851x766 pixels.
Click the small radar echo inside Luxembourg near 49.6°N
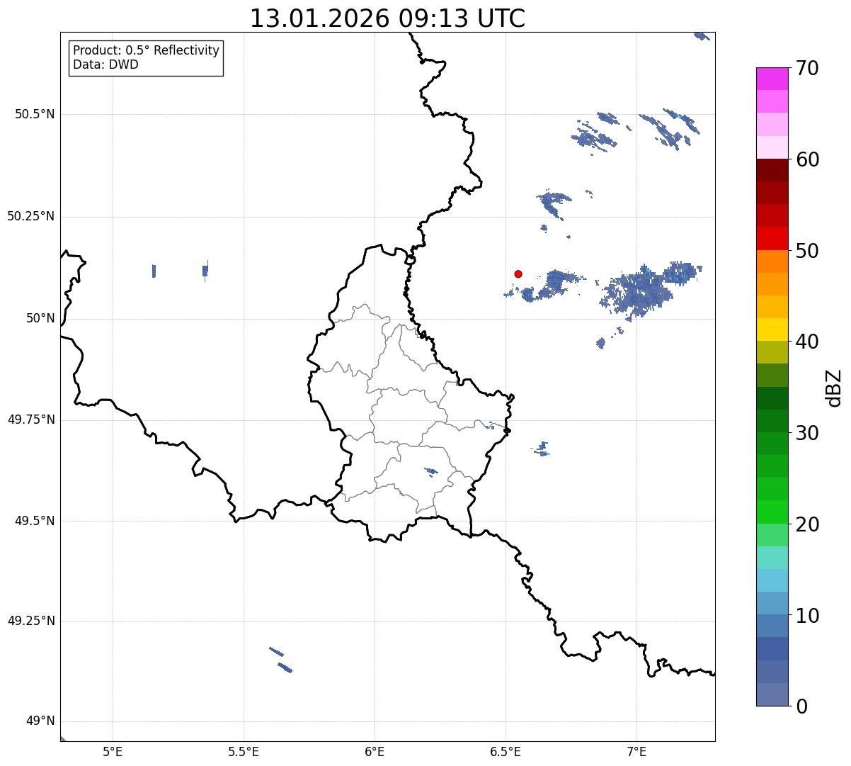pos(430,471)
